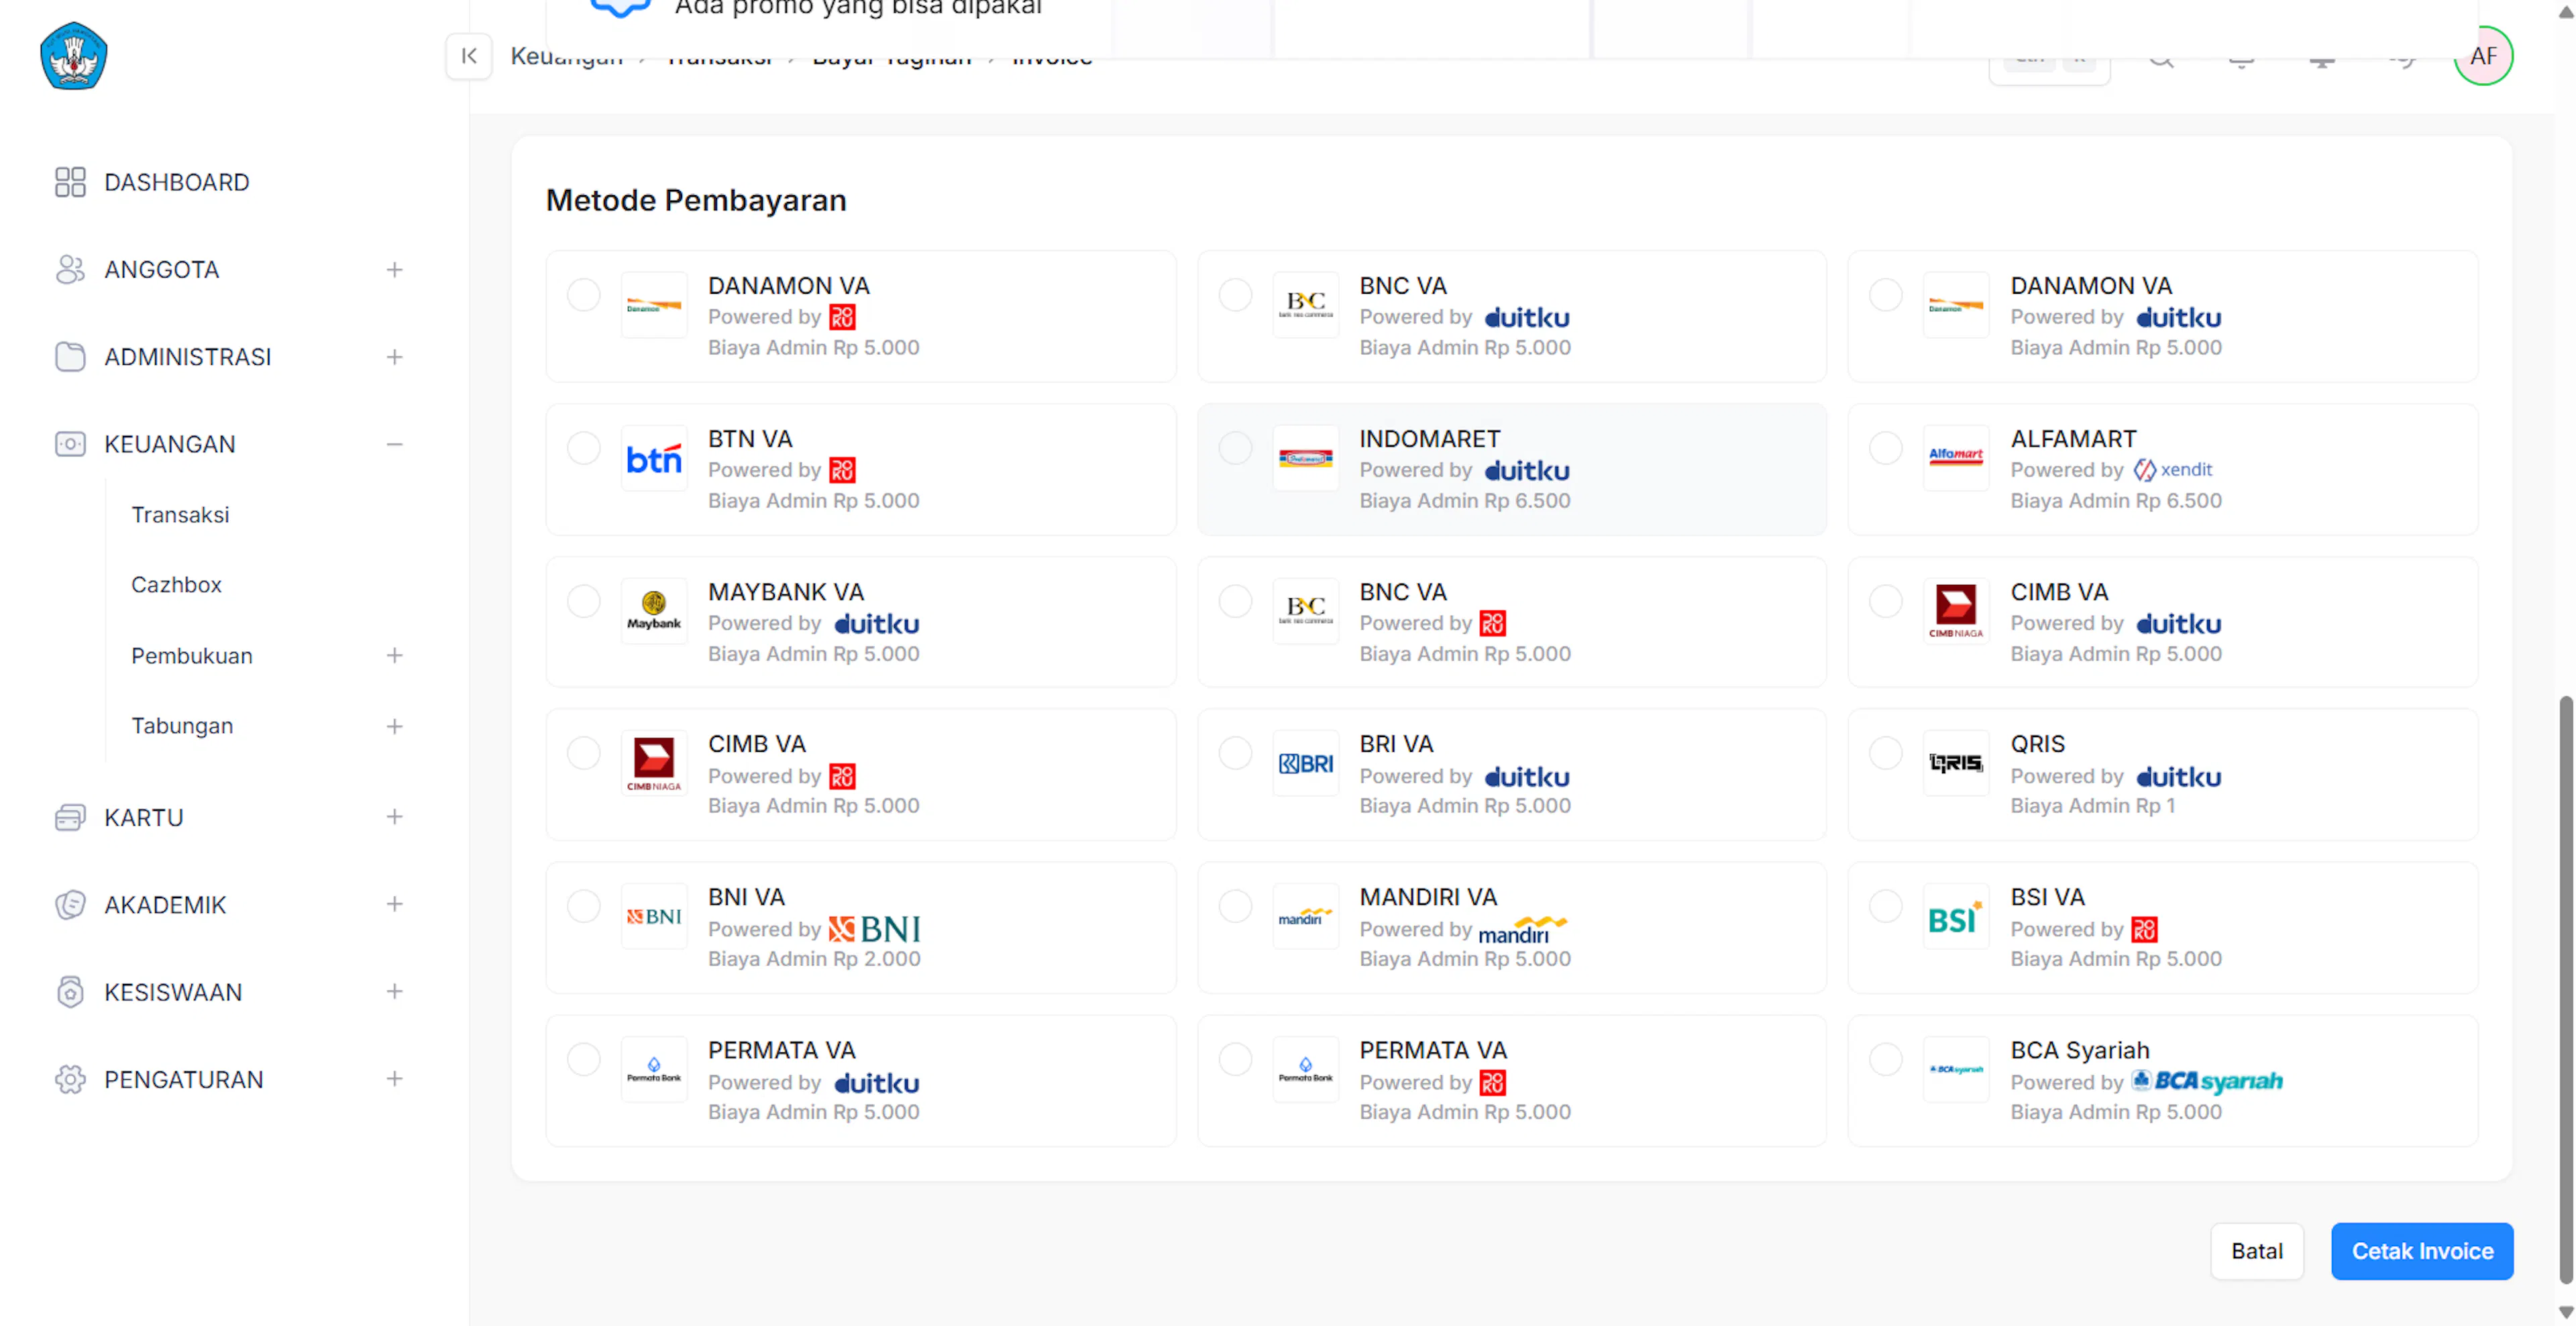This screenshot has width=2576, height=1326.
Task: Click the Permata Bank logo on the Duitku card
Action: click(x=654, y=1070)
